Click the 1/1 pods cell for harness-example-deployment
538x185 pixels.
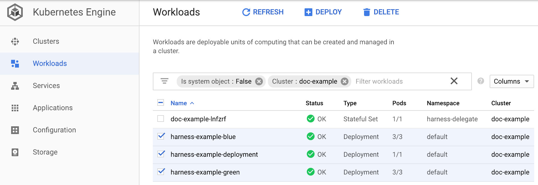click(x=397, y=155)
